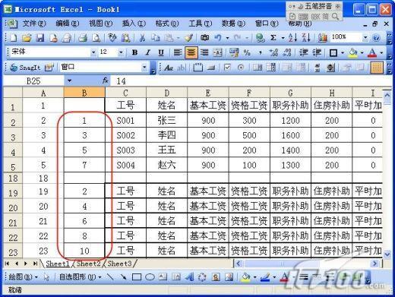
Task: Sort ascending with A-Z icon
Action: click(x=292, y=38)
